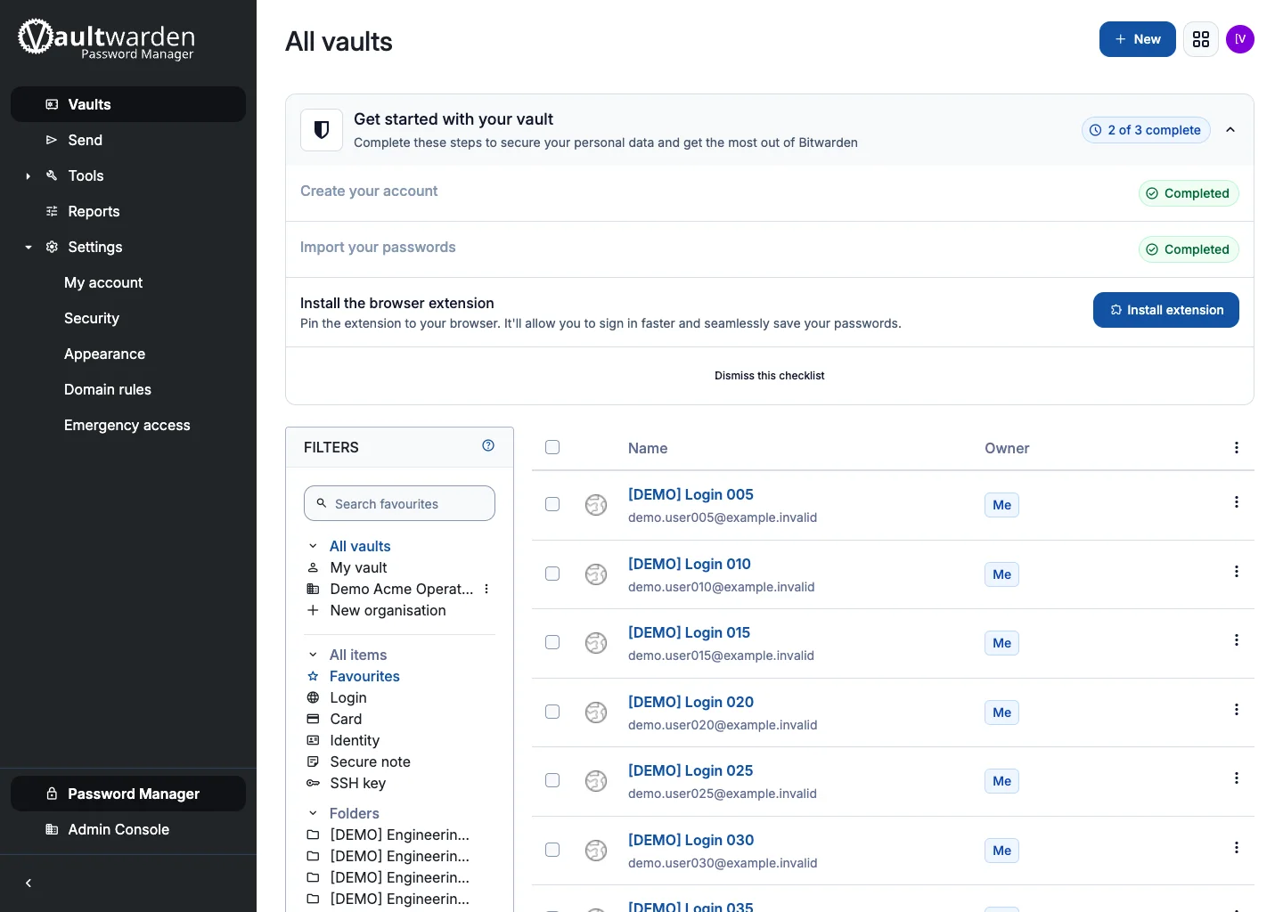
Task: Open [DEMO] Login 005 item
Action: coord(691,494)
